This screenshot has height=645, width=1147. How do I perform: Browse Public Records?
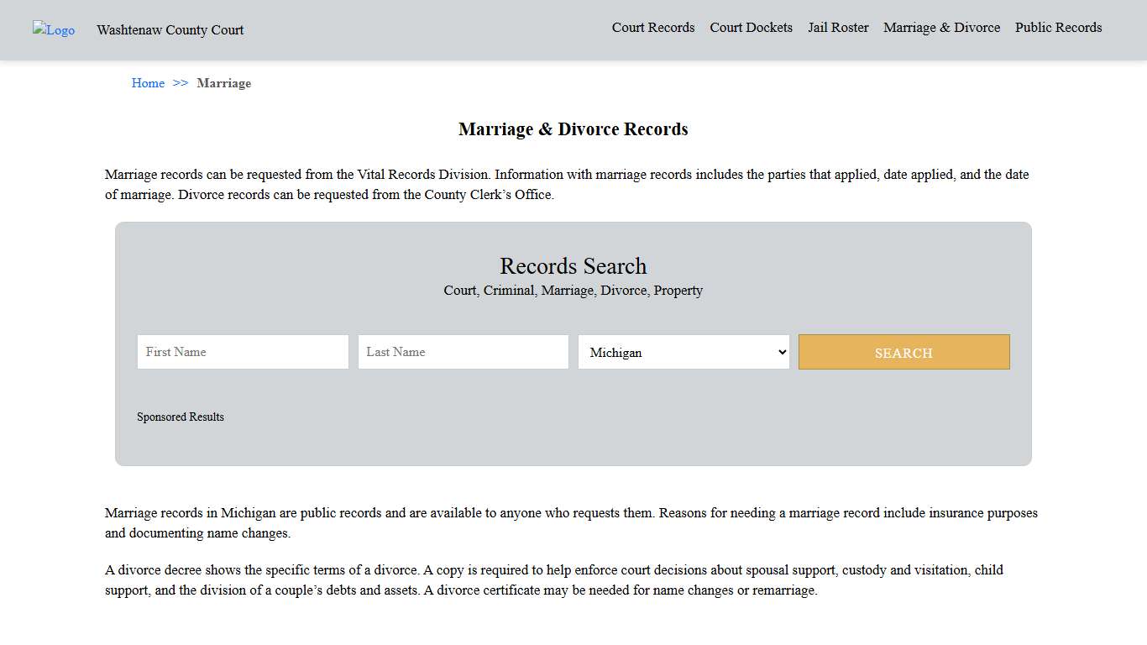(x=1058, y=28)
